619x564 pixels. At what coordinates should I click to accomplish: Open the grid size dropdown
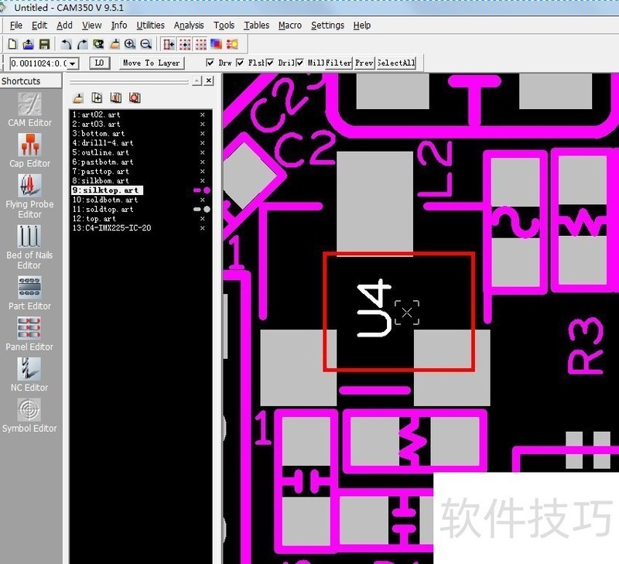click(x=73, y=63)
